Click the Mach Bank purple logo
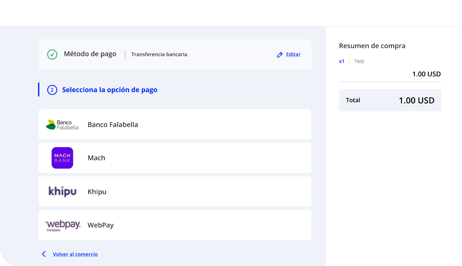Viewport: 462px width, 266px height. click(x=62, y=158)
